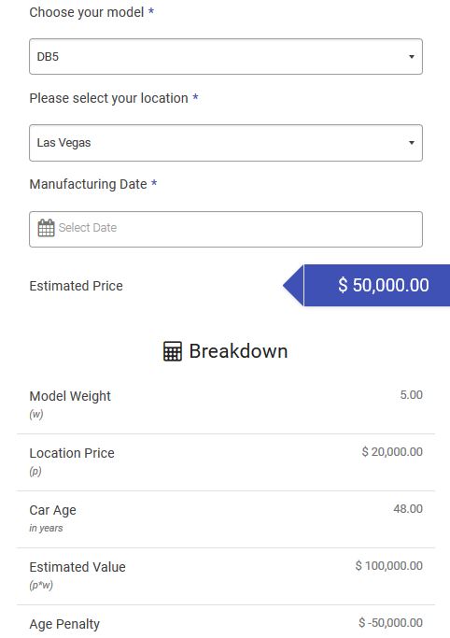Click the location dropdown arrow
Viewport: 450px width, 638px height.
point(412,143)
